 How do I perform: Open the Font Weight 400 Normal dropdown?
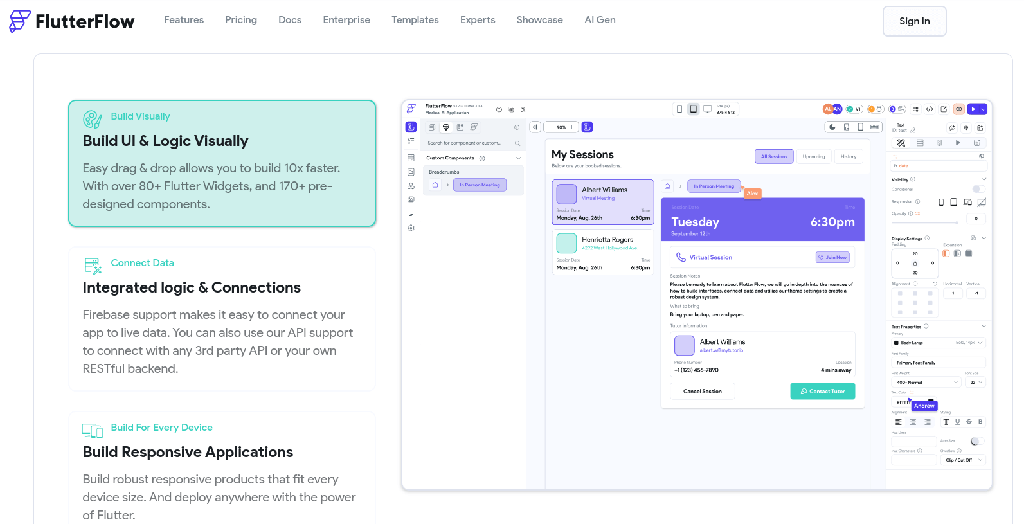[926, 383]
